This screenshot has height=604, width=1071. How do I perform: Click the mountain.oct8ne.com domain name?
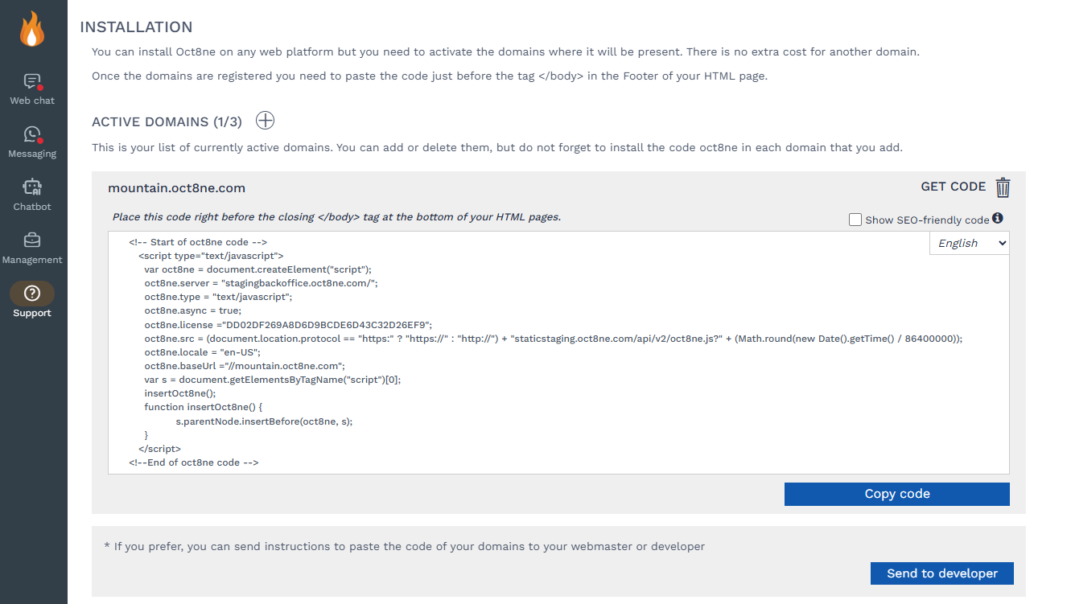(176, 188)
